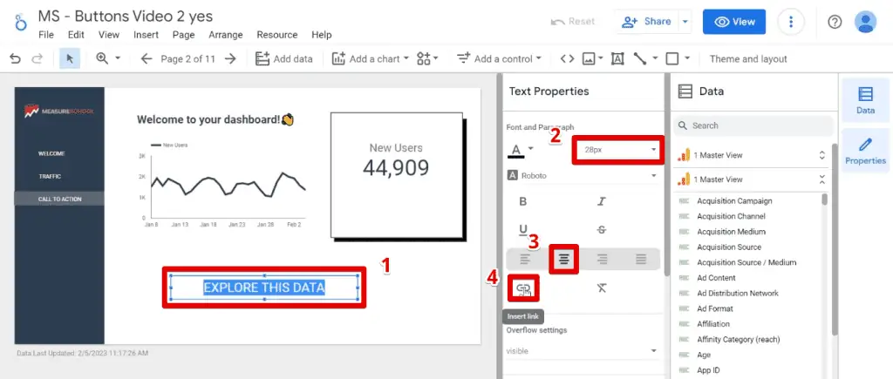This screenshot has height=379, width=893.
Task: Click the report title MS - Buttons Video 2 yes
Action: click(126, 16)
